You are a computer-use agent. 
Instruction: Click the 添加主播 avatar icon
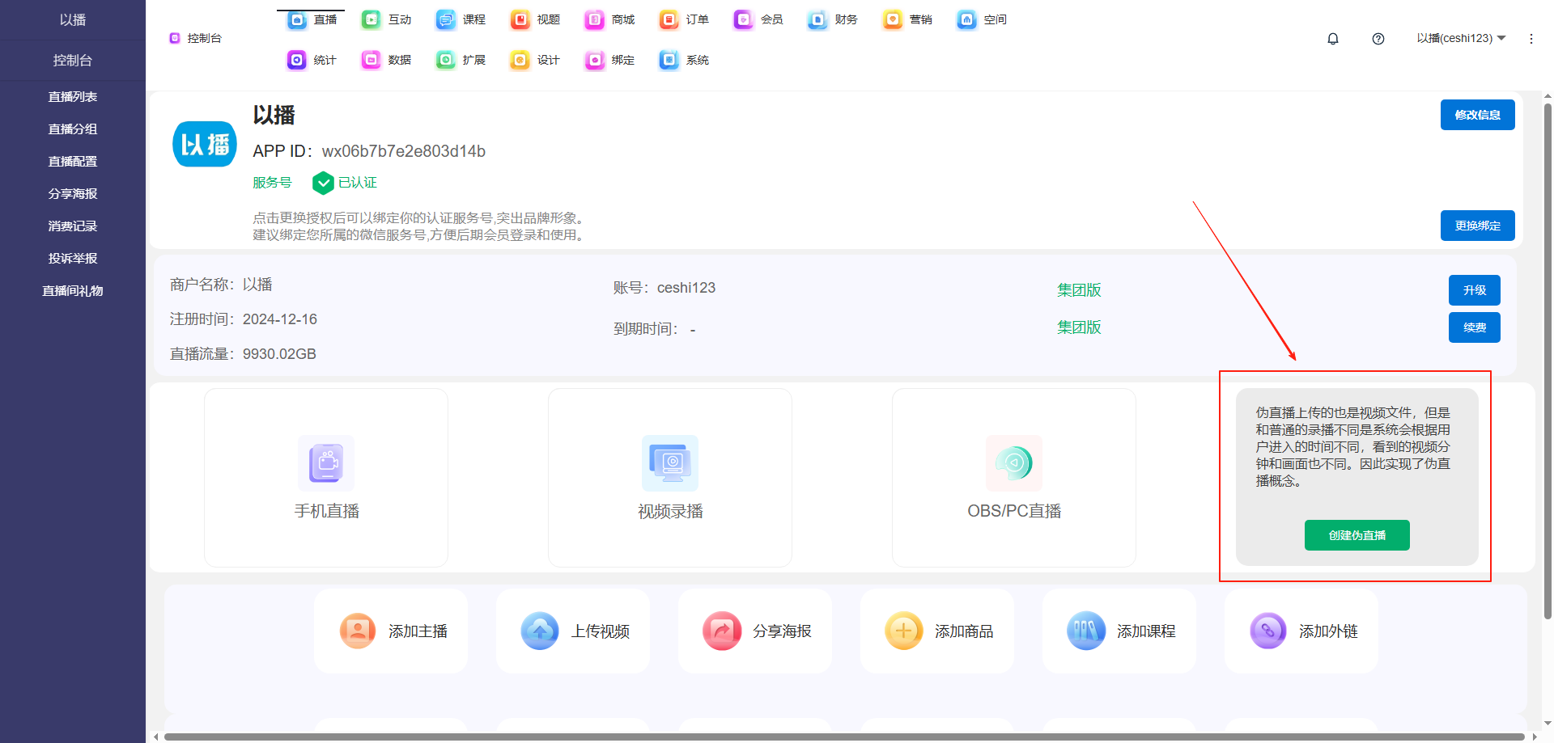pos(358,631)
